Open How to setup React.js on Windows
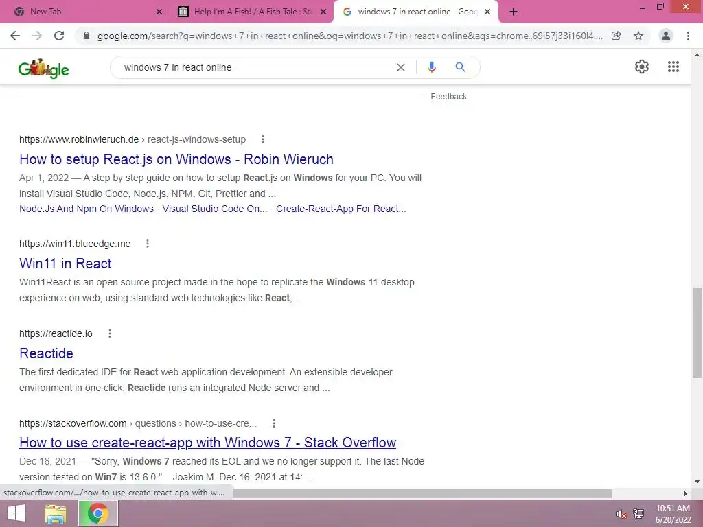The width and height of the screenshot is (703, 527). pos(176,159)
